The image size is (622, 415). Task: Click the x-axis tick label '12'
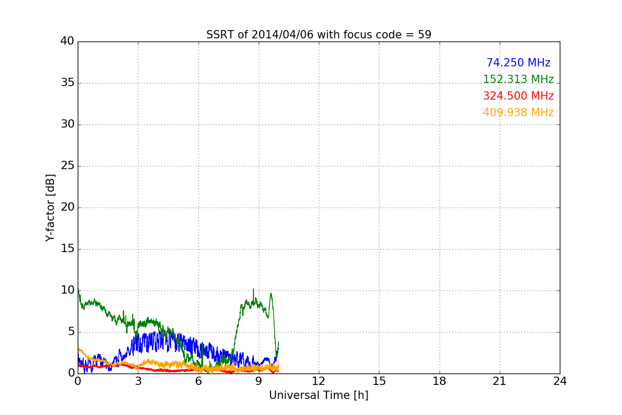(319, 381)
